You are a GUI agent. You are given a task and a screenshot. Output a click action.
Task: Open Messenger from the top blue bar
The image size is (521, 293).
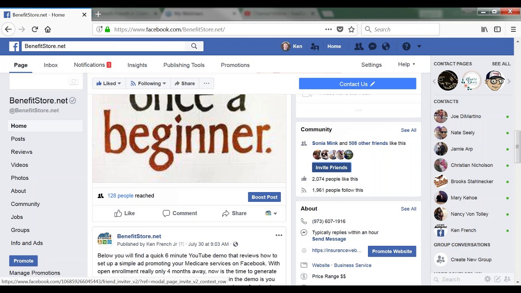(x=372, y=46)
